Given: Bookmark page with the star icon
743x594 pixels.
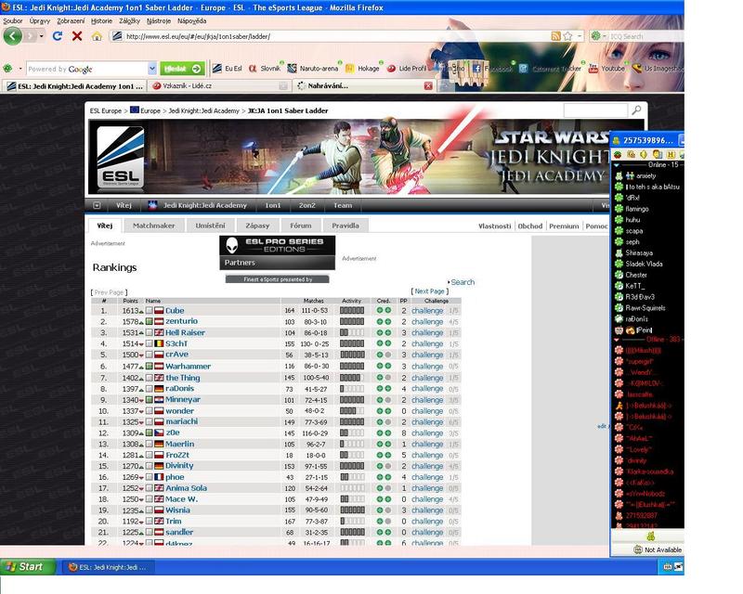Looking at the screenshot, I should pos(567,36).
